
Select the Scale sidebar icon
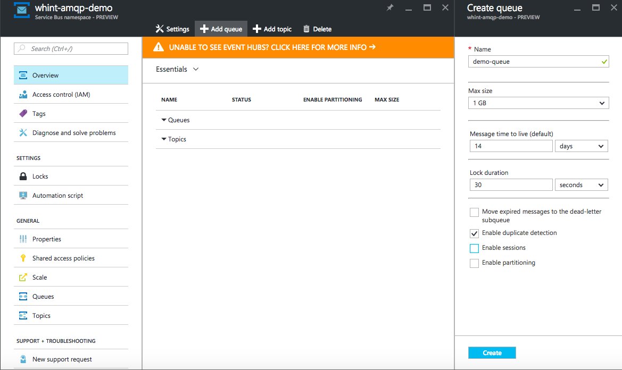pos(23,276)
